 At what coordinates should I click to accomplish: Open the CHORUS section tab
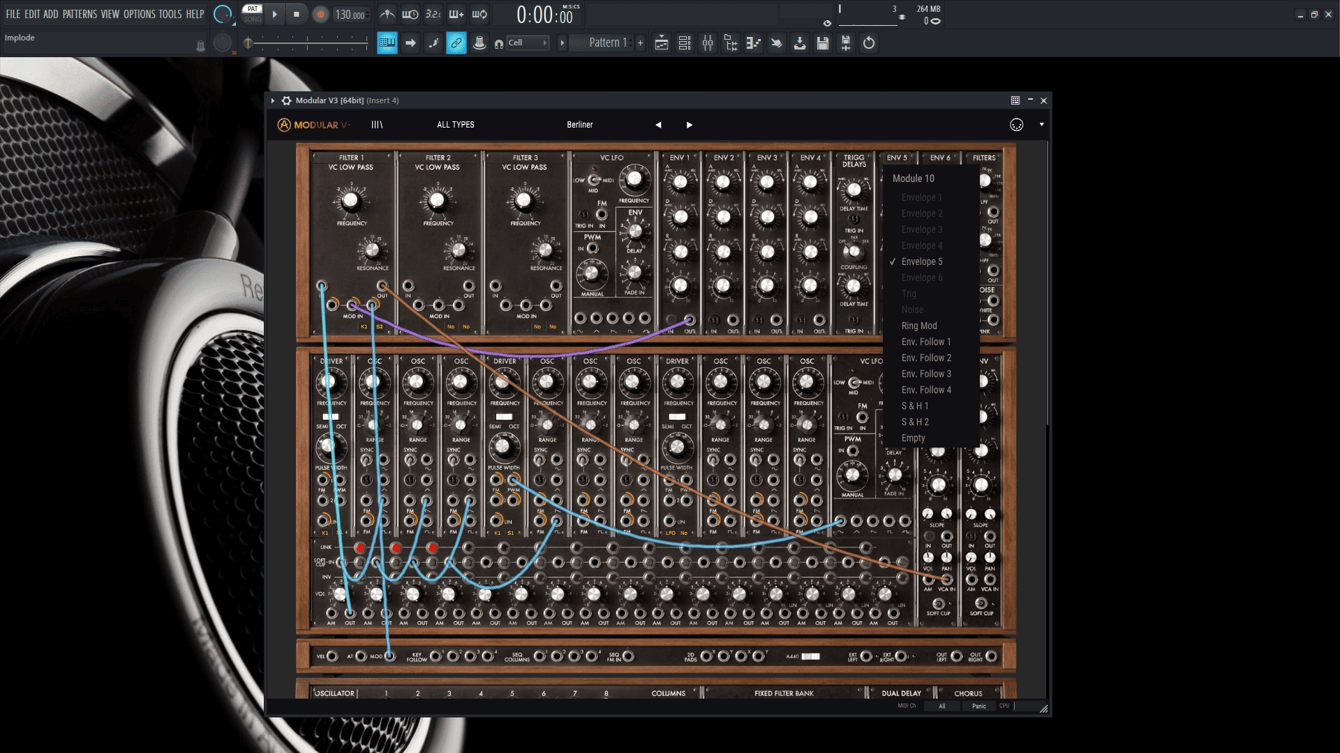[968, 693]
